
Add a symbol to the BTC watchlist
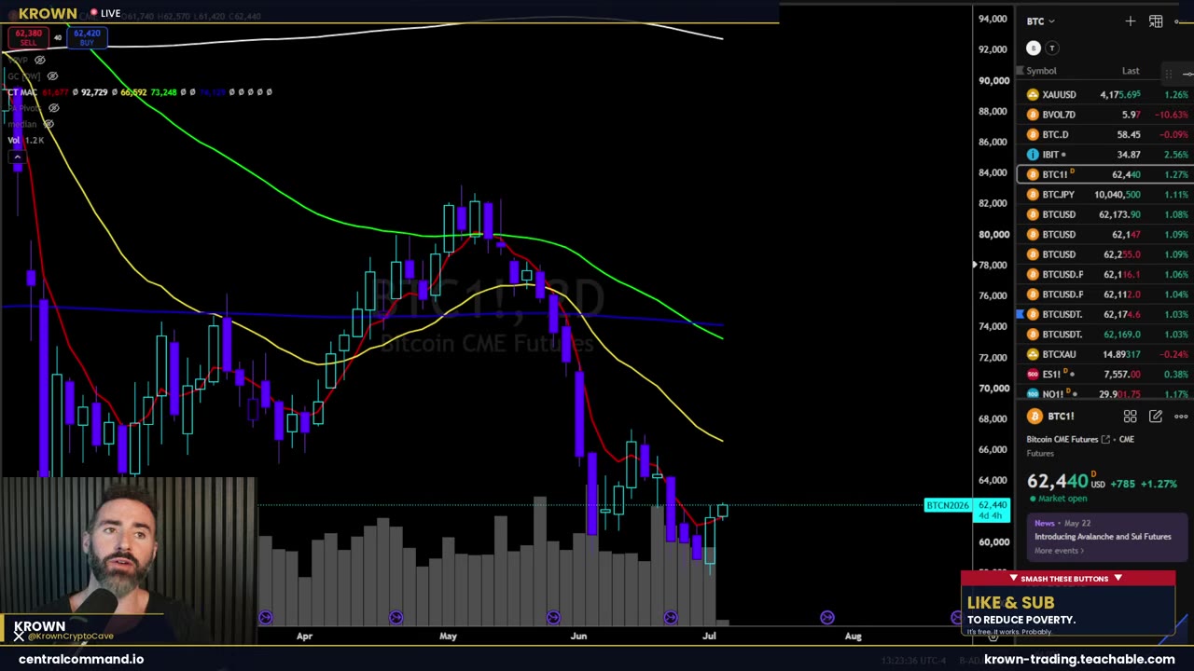pyautogui.click(x=1131, y=21)
